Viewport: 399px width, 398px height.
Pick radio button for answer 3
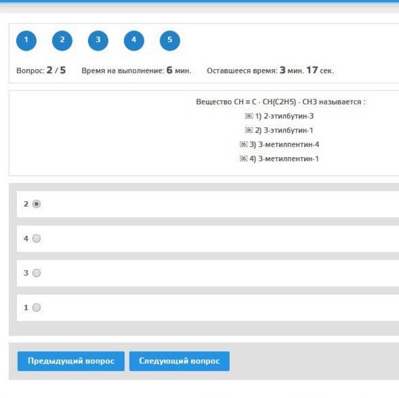point(37,273)
